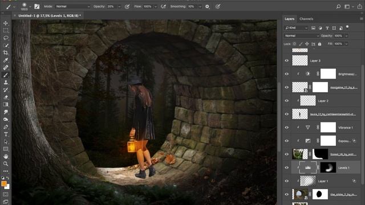The width and height of the screenshot is (365, 205).
Task: Open layer Fill dropdown arrow
Action: (x=346, y=44)
